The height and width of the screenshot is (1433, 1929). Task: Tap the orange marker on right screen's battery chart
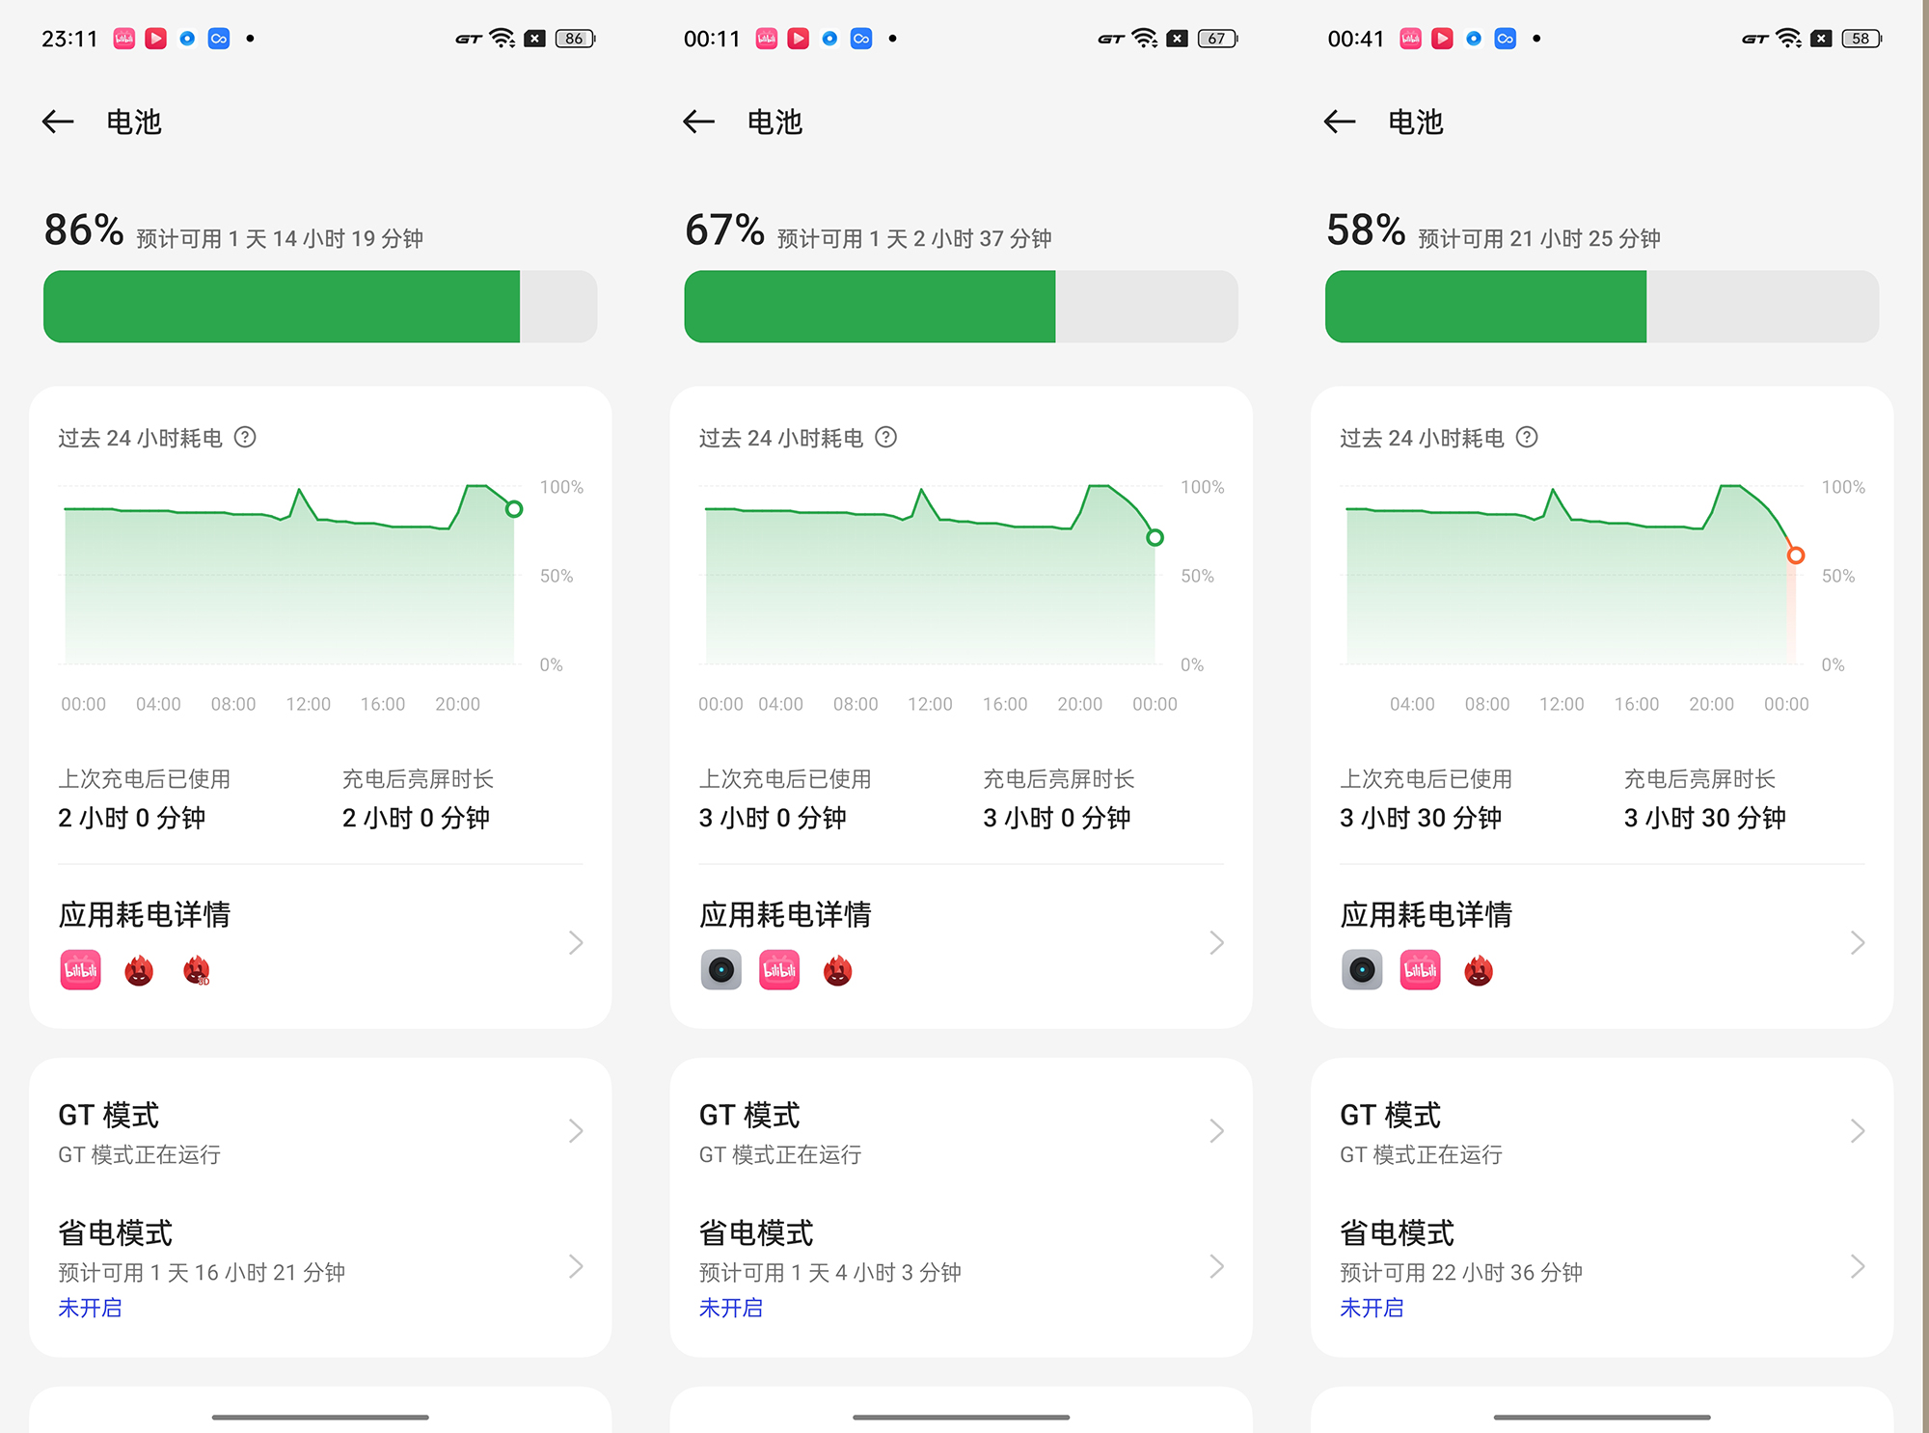click(x=1796, y=554)
